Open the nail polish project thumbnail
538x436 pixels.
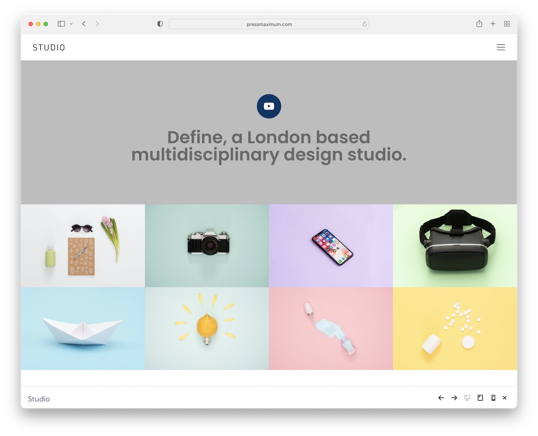coord(331,328)
